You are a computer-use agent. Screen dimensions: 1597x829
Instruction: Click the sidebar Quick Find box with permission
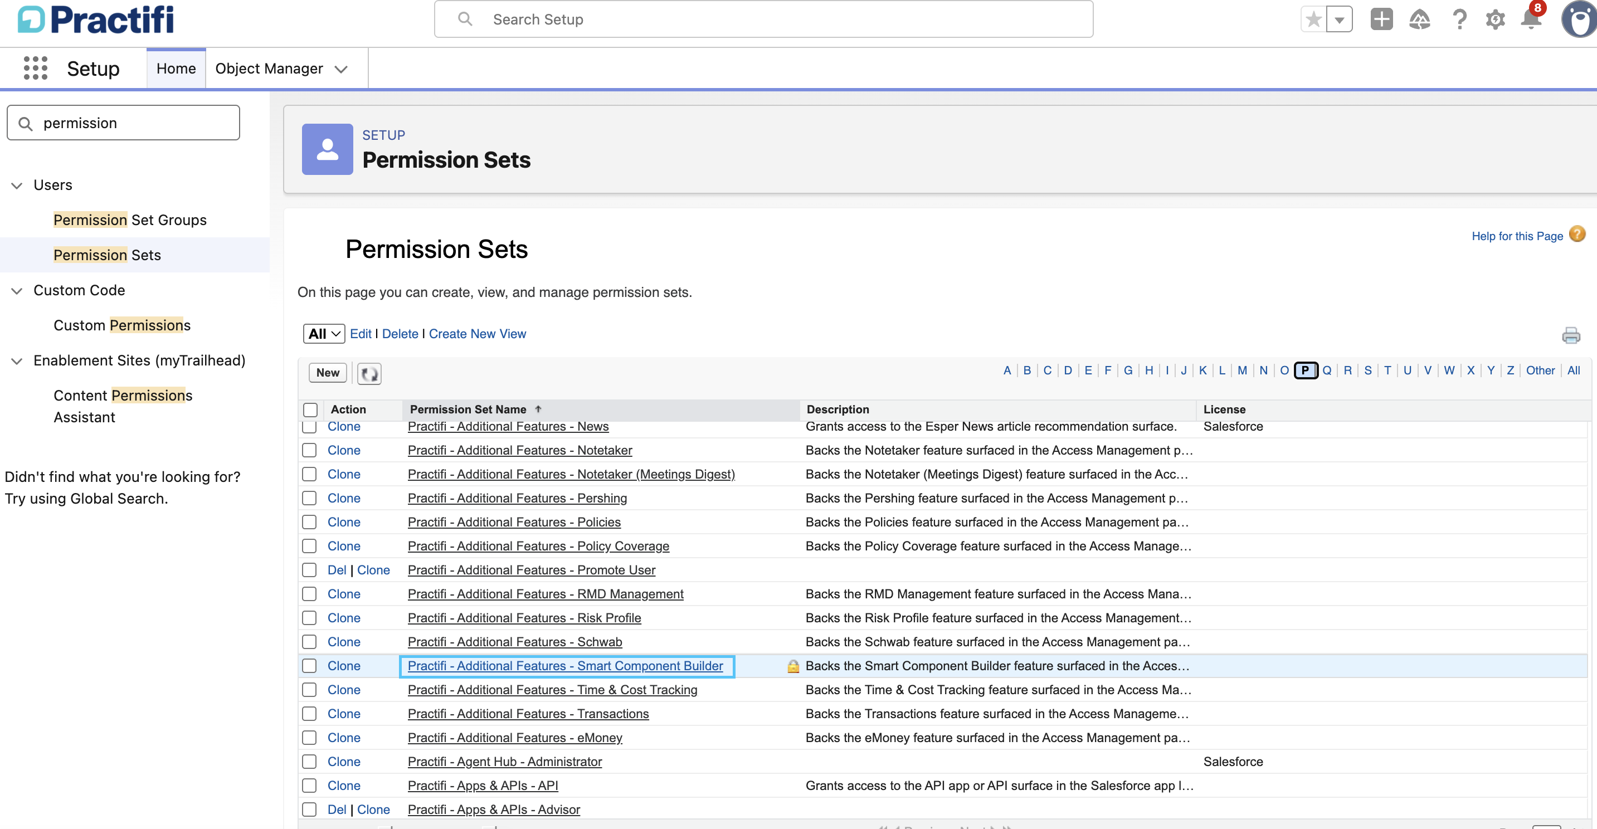(123, 123)
